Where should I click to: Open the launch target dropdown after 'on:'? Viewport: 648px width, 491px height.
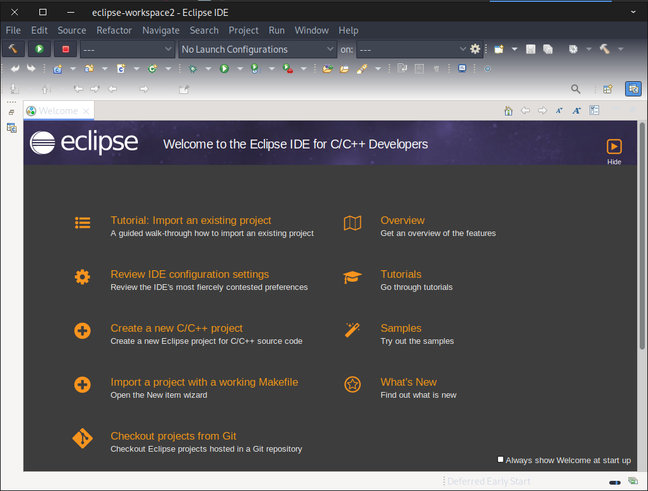pyautogui.click(x=412, y=49)
